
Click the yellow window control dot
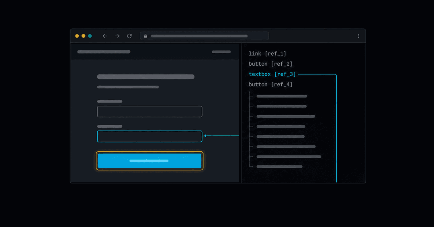click(x=83, y=36)
